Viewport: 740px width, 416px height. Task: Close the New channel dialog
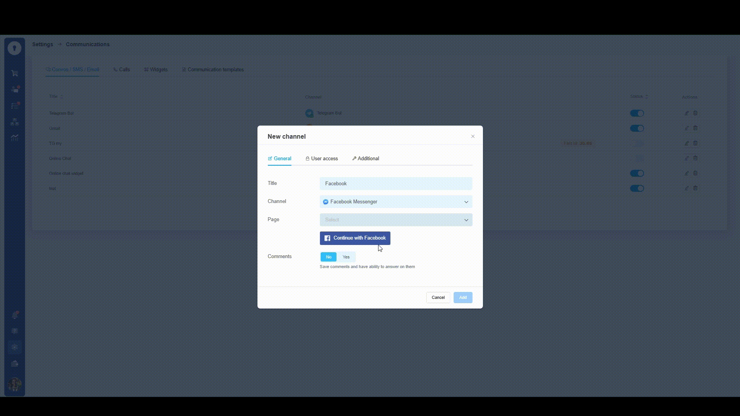pyautogui.click(x=473, y=136)
